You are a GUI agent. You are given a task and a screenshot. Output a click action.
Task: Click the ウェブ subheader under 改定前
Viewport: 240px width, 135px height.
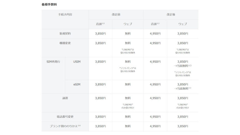click(127, 24)
